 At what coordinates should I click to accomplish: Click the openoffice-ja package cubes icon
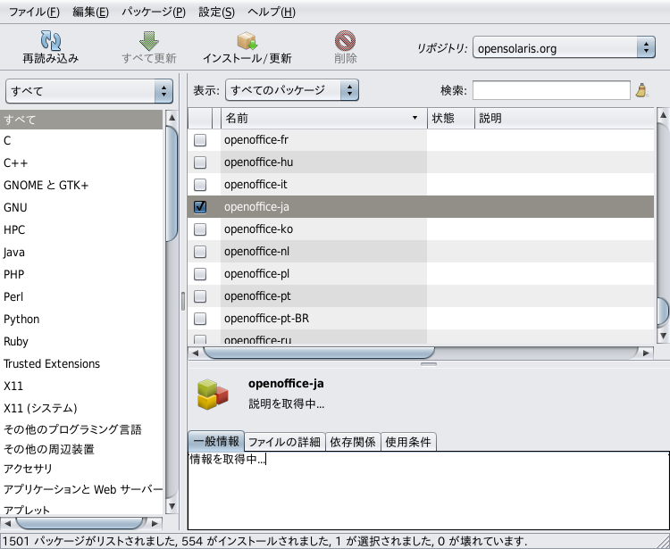tap(213, 395)
